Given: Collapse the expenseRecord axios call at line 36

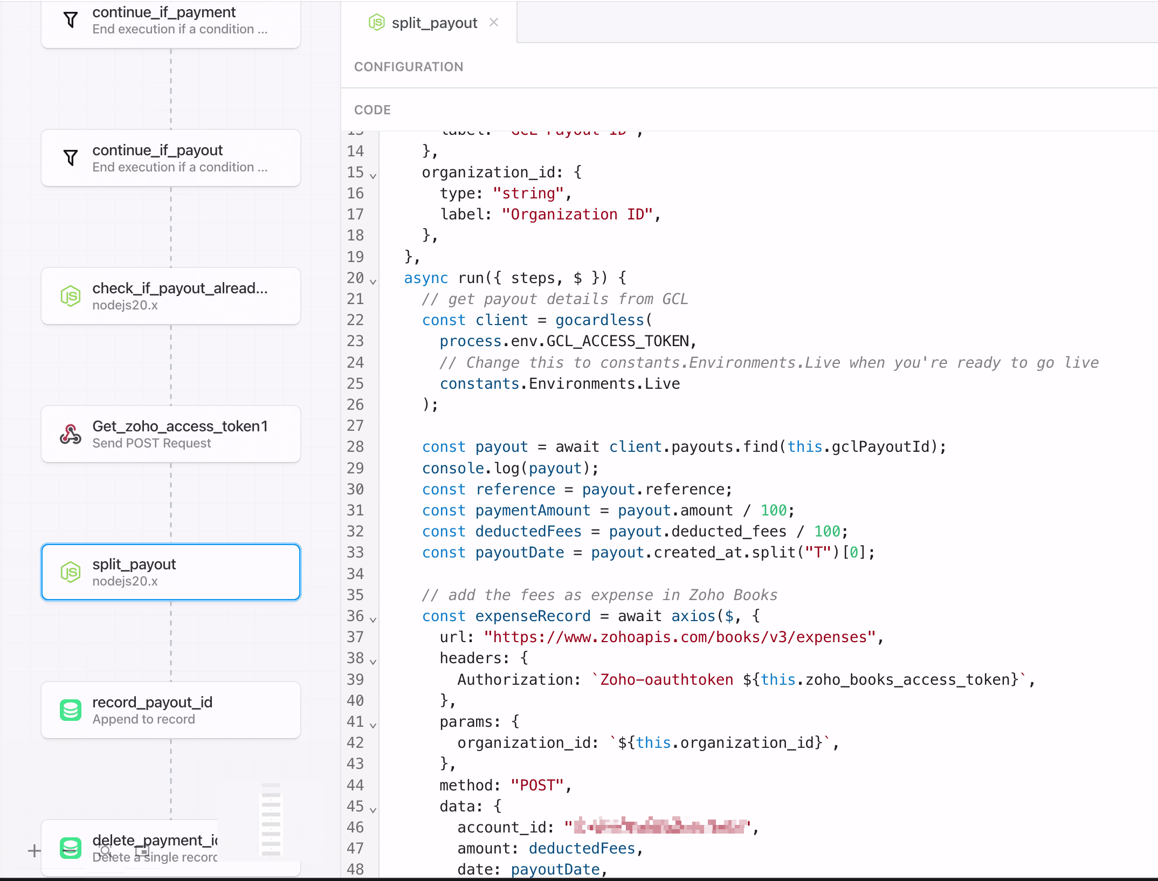Looking at the screenshot, I should pos(373,620).
